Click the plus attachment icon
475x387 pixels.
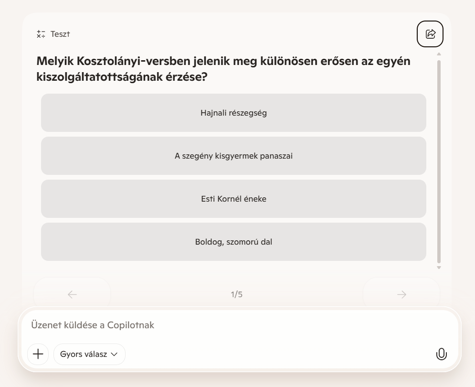pyautogui.click(x=38, y=354)
